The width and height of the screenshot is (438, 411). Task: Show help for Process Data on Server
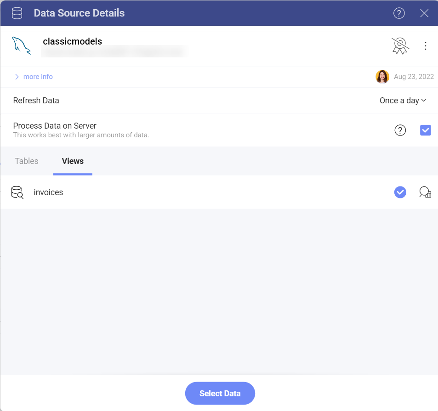400,130
